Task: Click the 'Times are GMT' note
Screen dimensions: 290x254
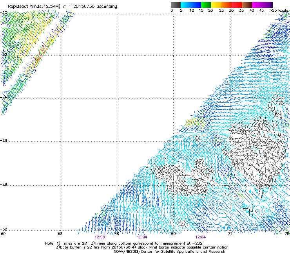Action: (73, 243)
